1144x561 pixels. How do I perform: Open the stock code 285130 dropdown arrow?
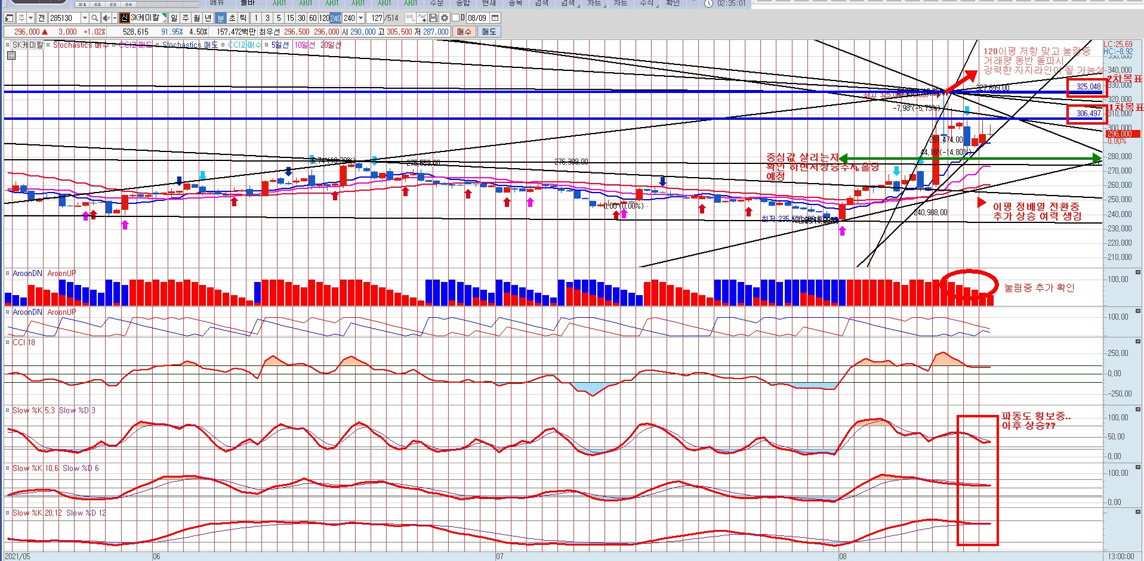(x=84, y=18)
